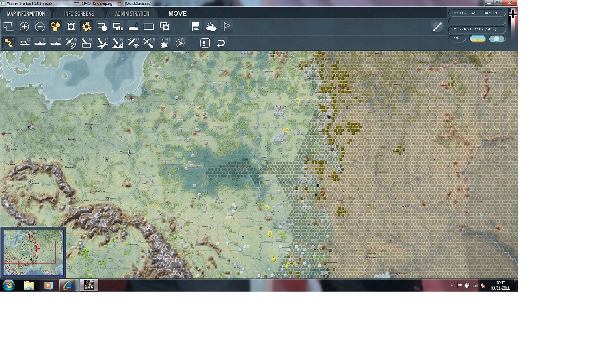
Task: Zoom out the map with minus icon
Action: tap(40, 27)
